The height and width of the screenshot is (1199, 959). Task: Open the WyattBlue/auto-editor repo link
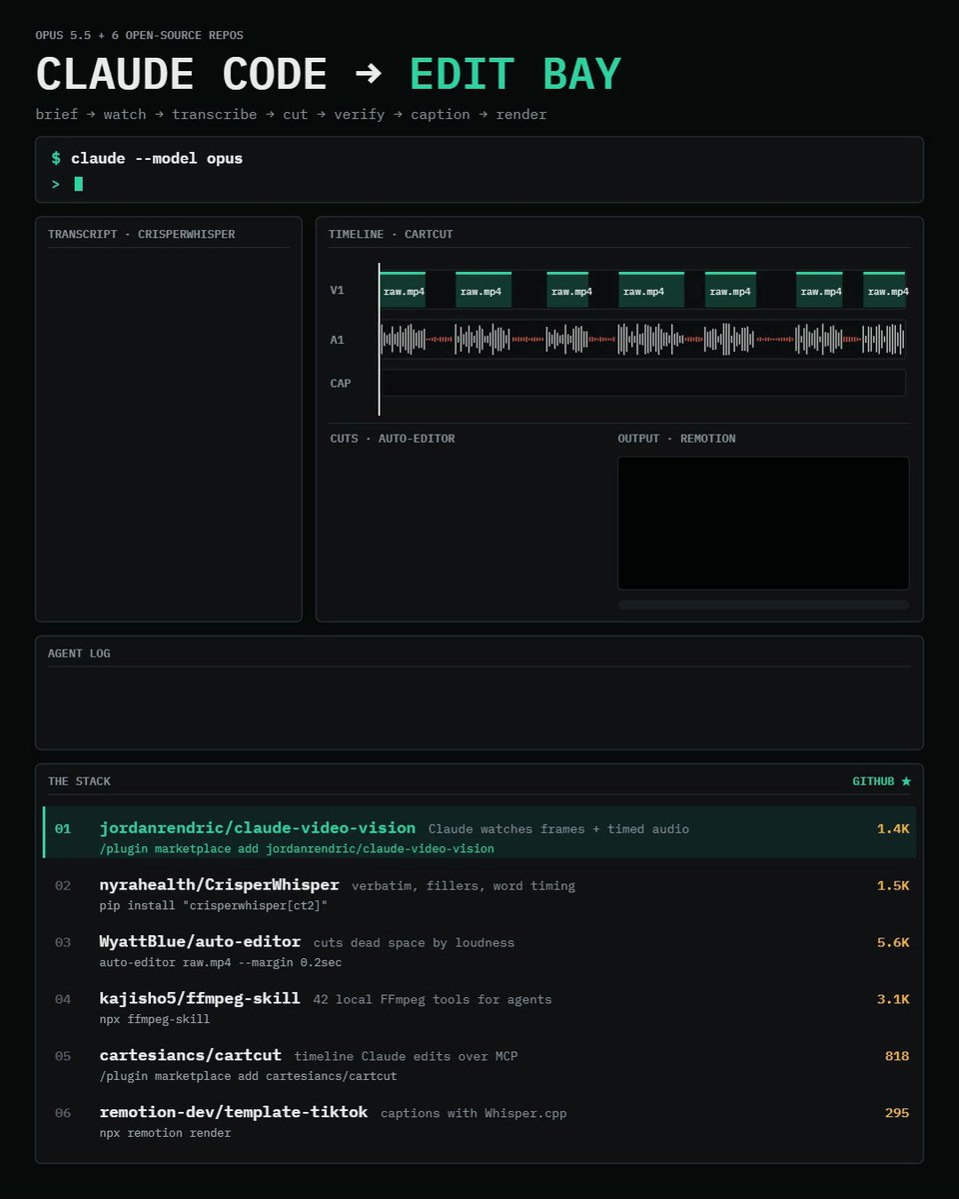click(200, 942)
